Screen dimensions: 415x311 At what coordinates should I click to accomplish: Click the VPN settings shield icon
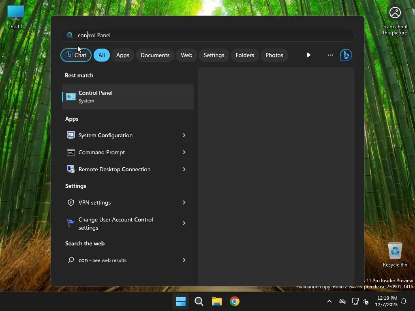coord(71,202)
